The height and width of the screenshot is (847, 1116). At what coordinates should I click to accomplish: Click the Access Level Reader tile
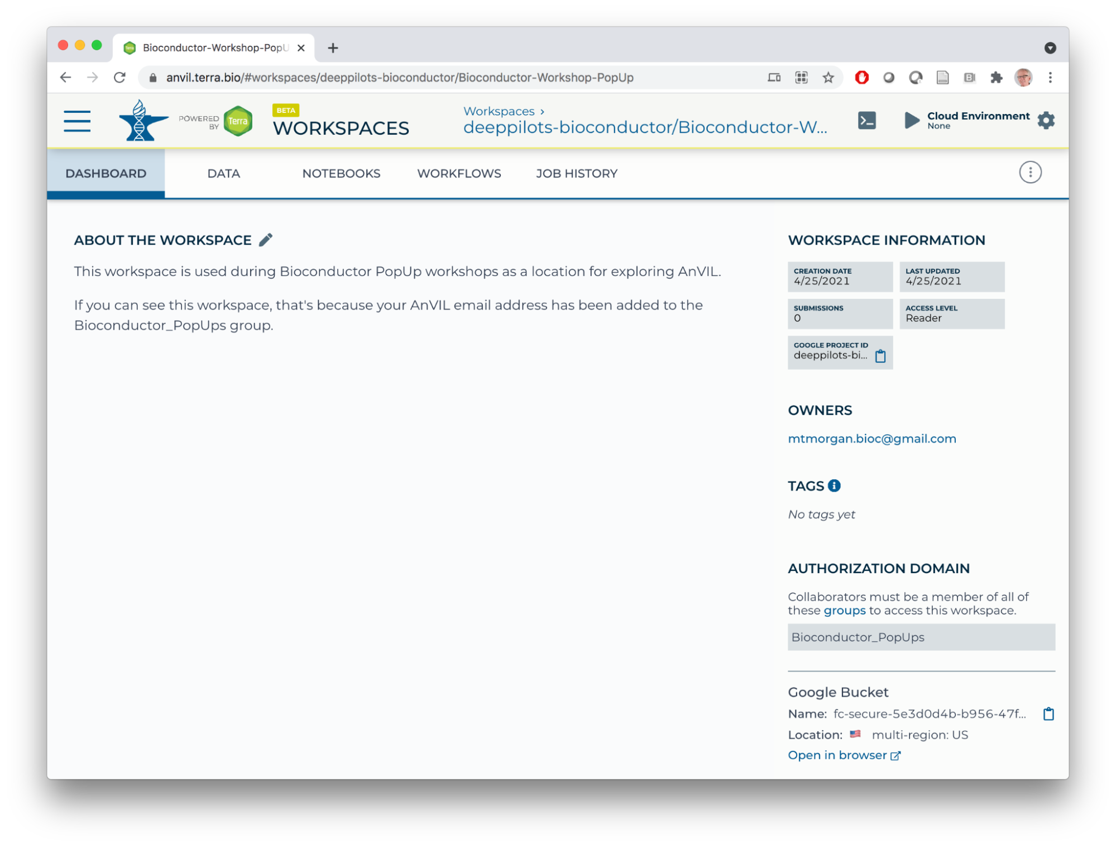click(x=952, y=313)
